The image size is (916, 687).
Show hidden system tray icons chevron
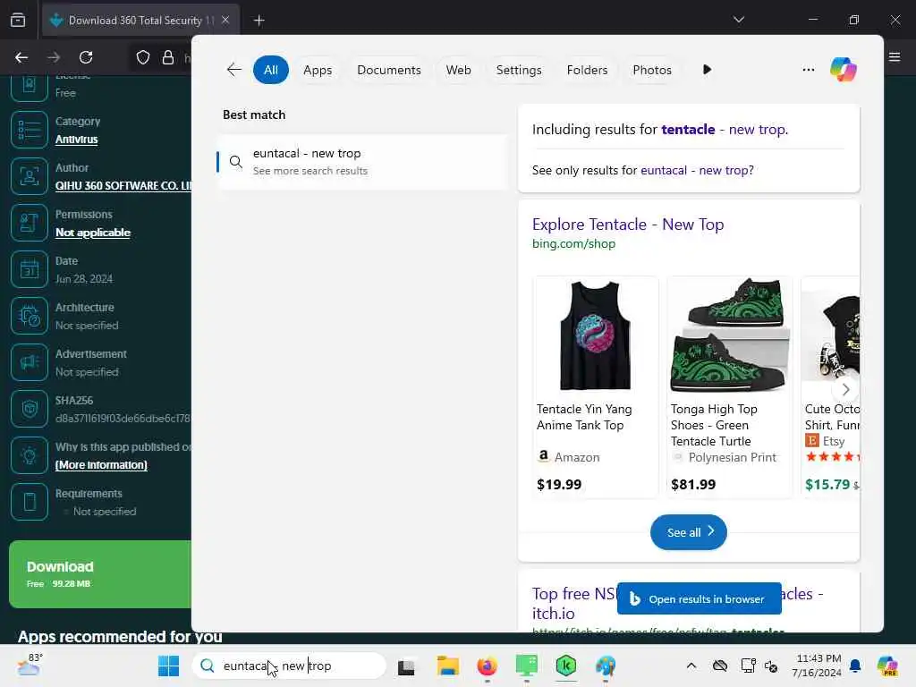(691, 666)
